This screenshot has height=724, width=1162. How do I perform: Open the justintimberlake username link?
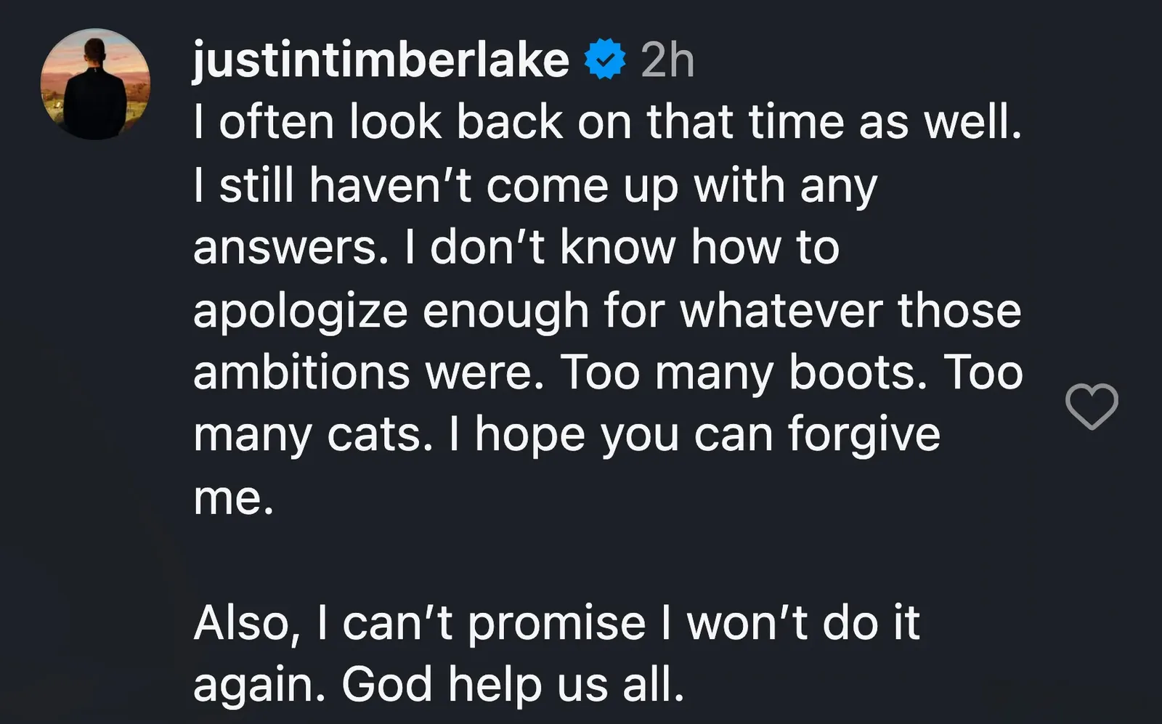pyautogui.click(x=381, y=60)
